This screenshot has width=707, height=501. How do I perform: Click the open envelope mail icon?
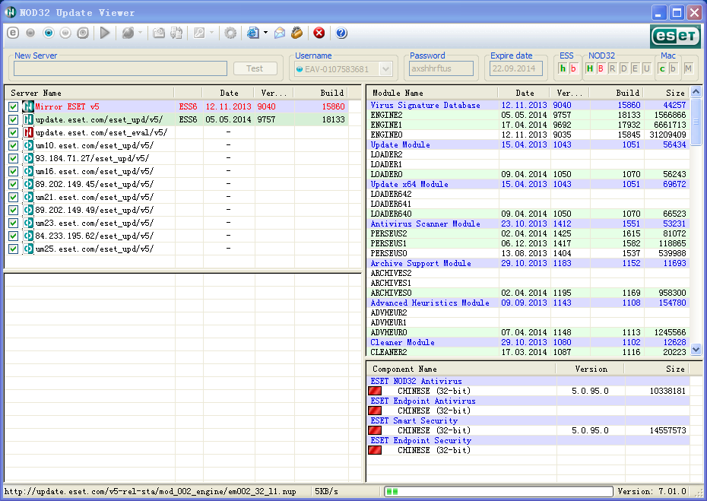pyautogui.click(x=280, y=33)
